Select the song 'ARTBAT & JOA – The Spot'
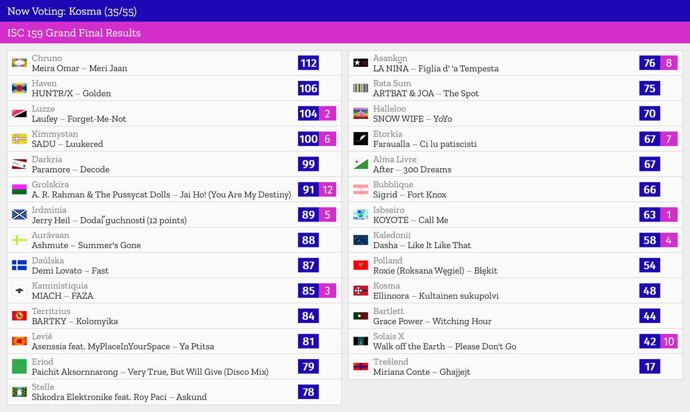690x412 pixels. coord(426,94)
